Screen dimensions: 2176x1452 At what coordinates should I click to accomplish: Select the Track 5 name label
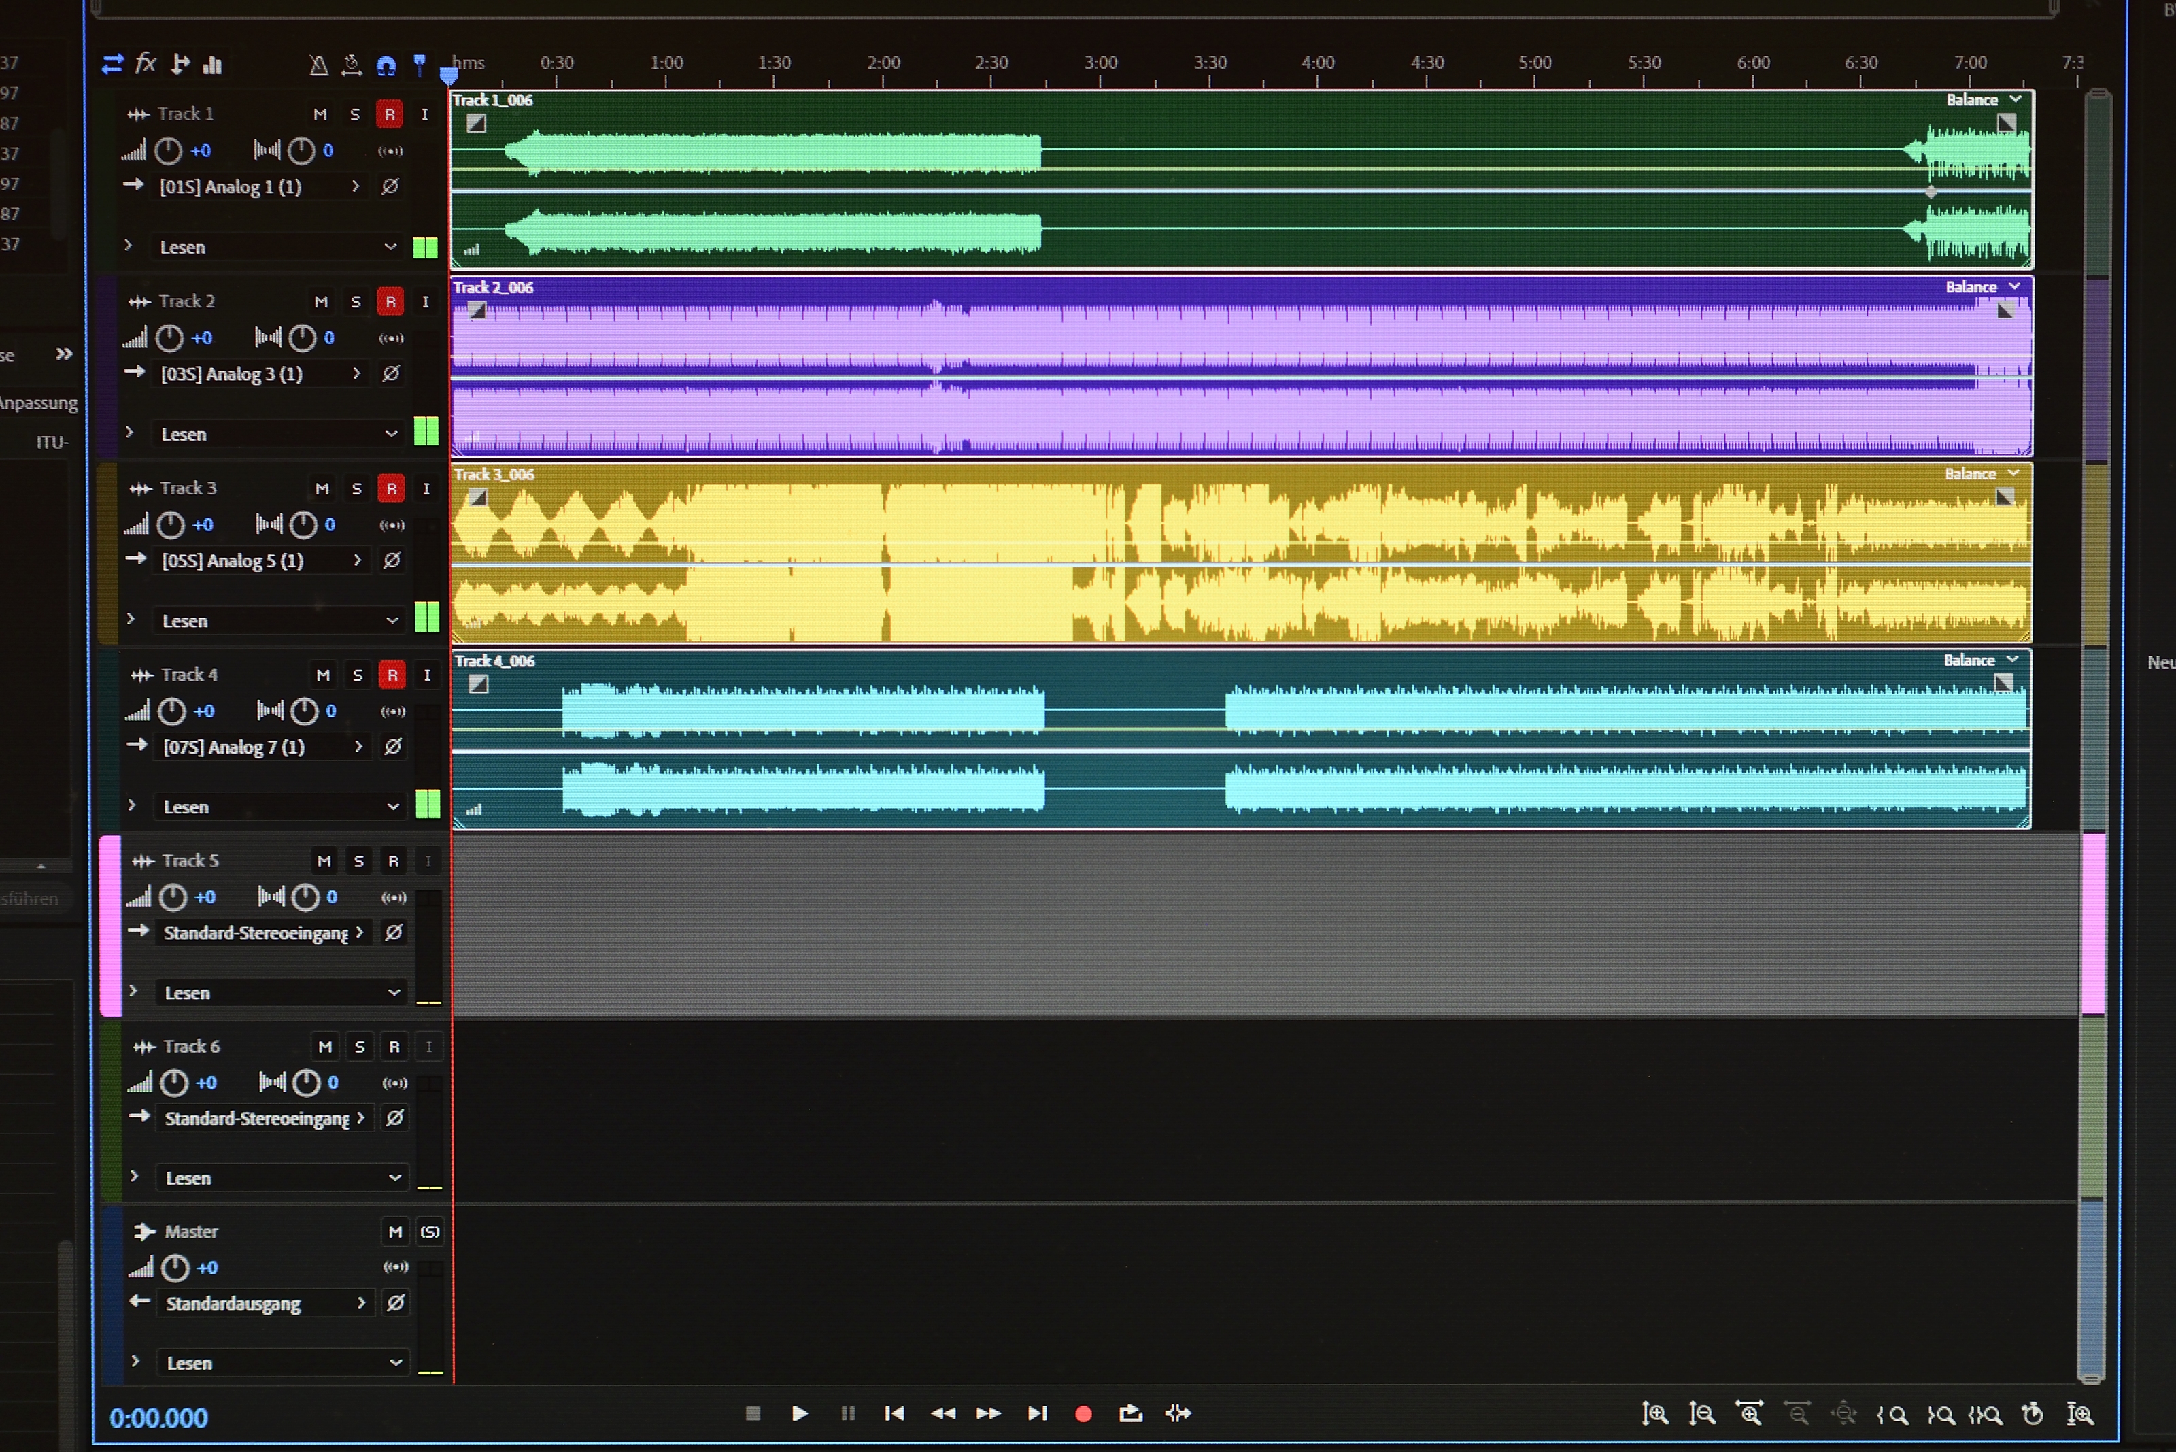[x=191, y=861]
